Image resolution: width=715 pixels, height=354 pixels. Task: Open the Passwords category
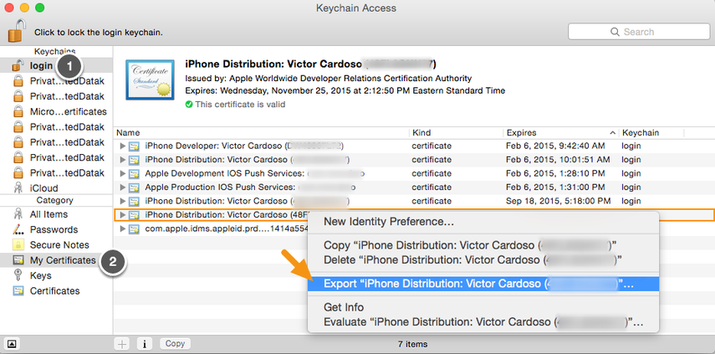[54, 229]
